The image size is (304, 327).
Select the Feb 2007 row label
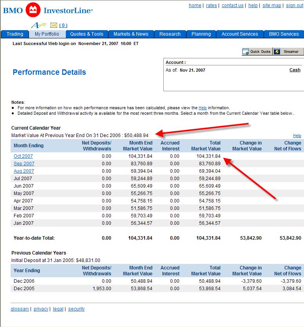(24, 216)
